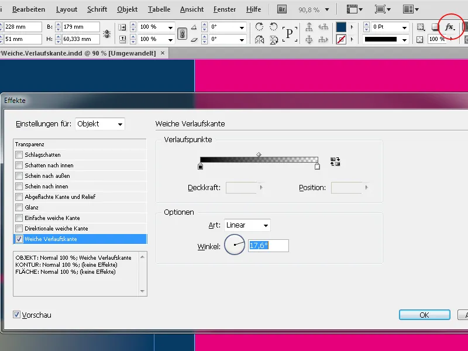This screenshot has height=351, width=468.
Task: Click the Winkel 17,6° input field
Action: [x=269, y=246]
